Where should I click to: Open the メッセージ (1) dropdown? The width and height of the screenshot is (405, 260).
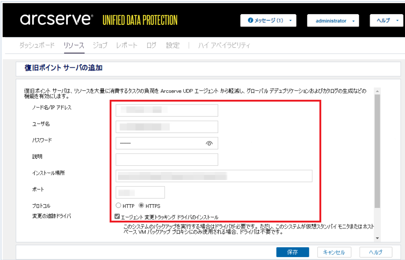(268, 20)
